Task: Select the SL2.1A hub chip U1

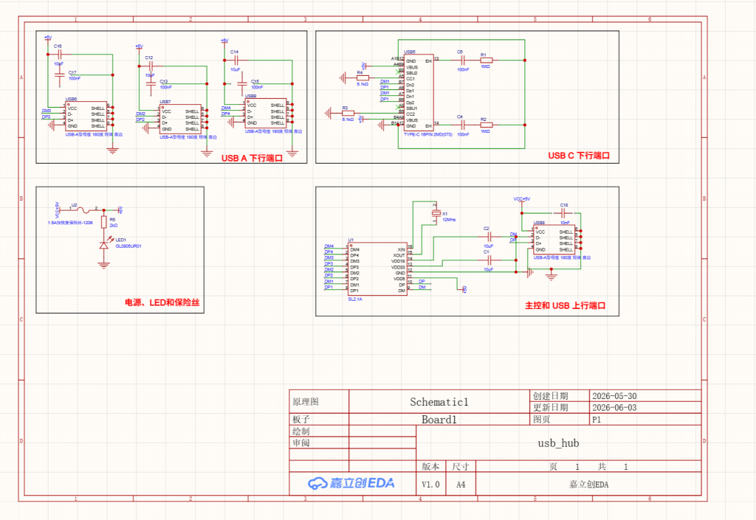Action: coord(377,269)
